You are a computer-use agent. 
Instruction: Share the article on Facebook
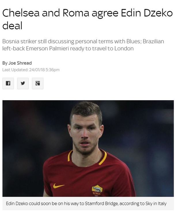8,84
